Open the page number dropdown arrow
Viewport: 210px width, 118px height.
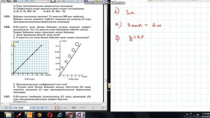(31, 108)
